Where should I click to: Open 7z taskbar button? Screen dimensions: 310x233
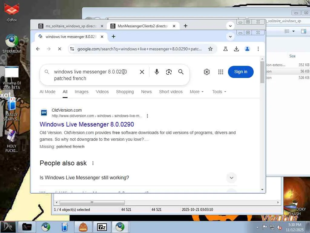click(102, 227)
